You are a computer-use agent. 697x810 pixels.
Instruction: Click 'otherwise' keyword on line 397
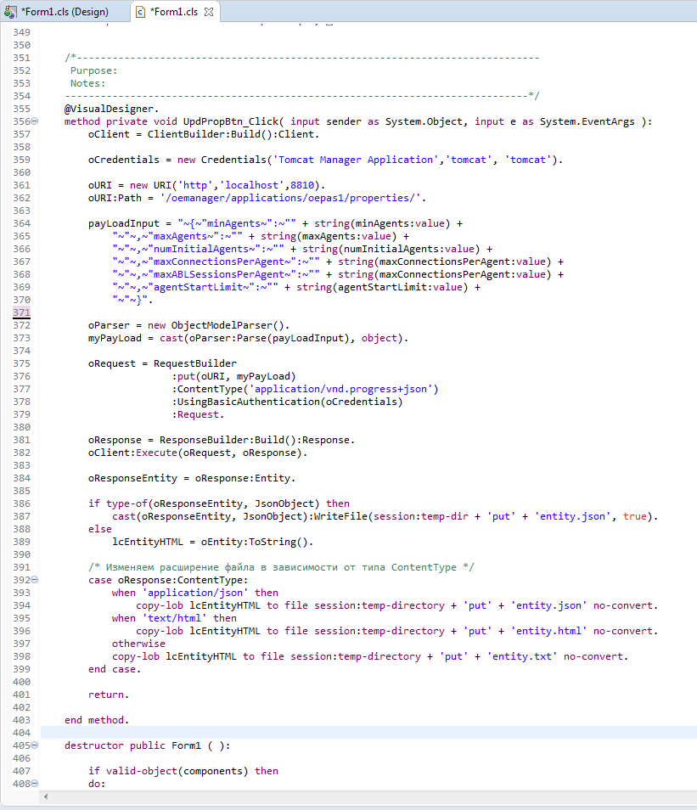138,644
